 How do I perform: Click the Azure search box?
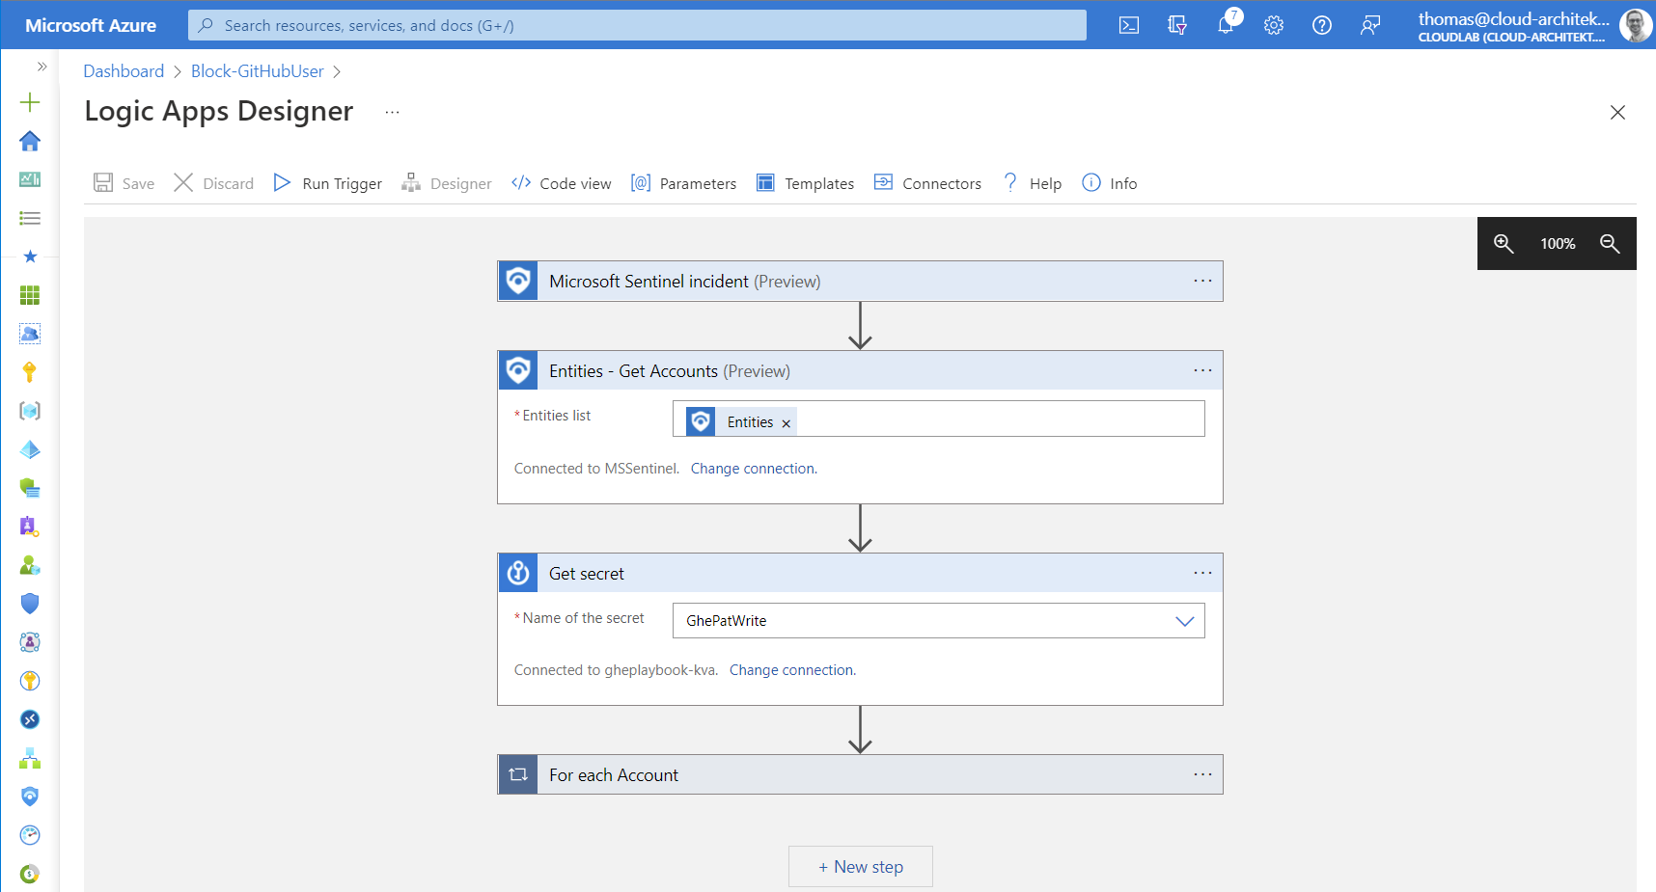637,25
